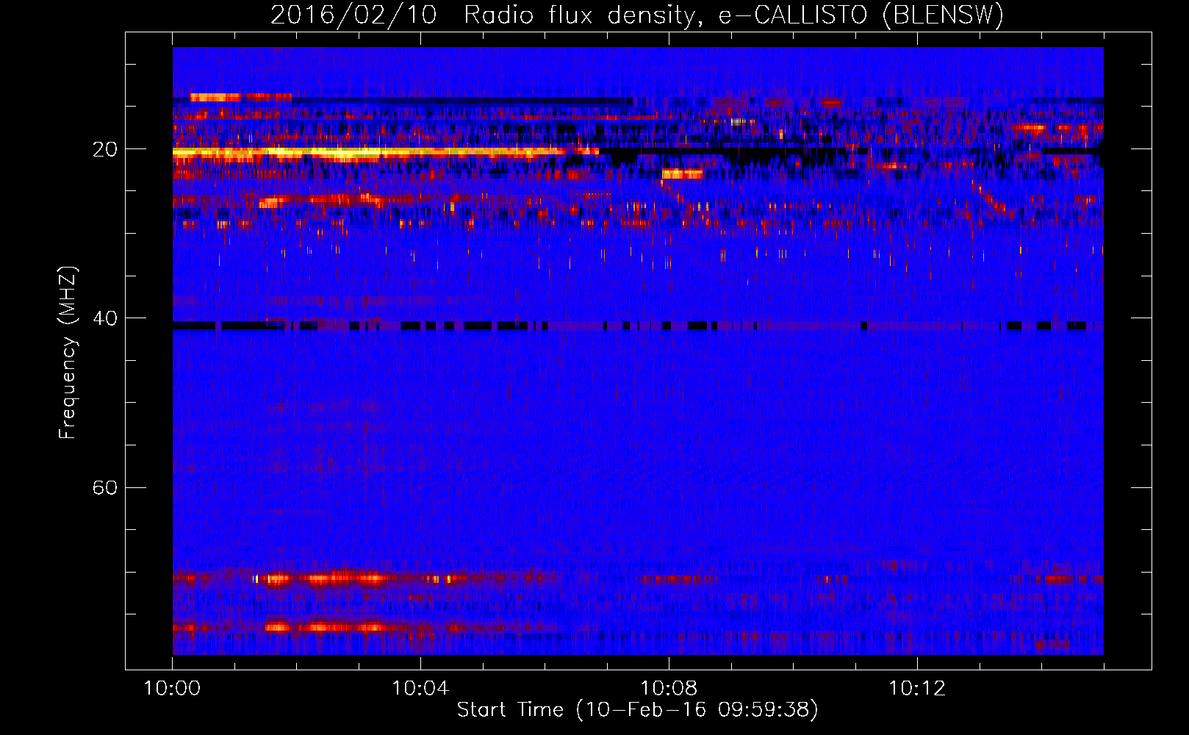The height and width of the screenshot is (735, 1189).
Task: Click the Frequency (MHZ) axis label
Action: click(67, 353)
